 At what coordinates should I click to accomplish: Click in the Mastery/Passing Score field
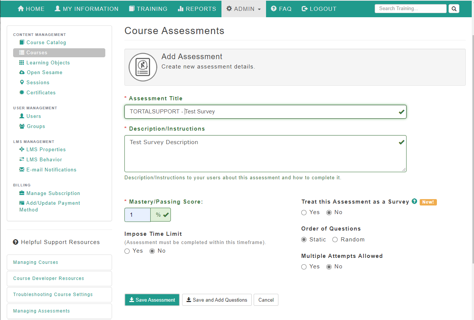click(138, 215)
